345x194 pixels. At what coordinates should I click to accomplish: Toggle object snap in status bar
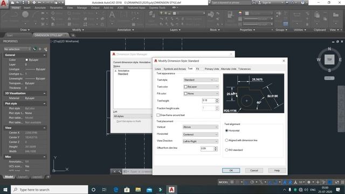[x=275, y=182]
